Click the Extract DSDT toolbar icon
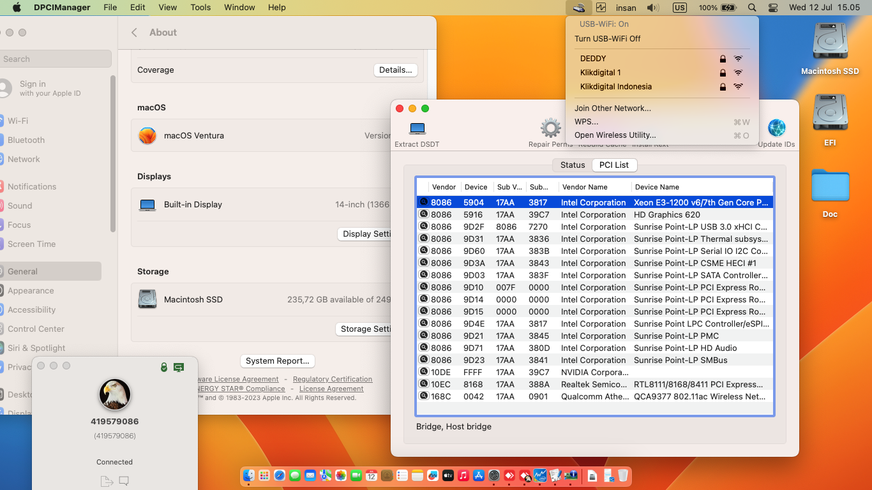Image resolution: width=872 pixels, height=490 pixels. tap(417, 131)
